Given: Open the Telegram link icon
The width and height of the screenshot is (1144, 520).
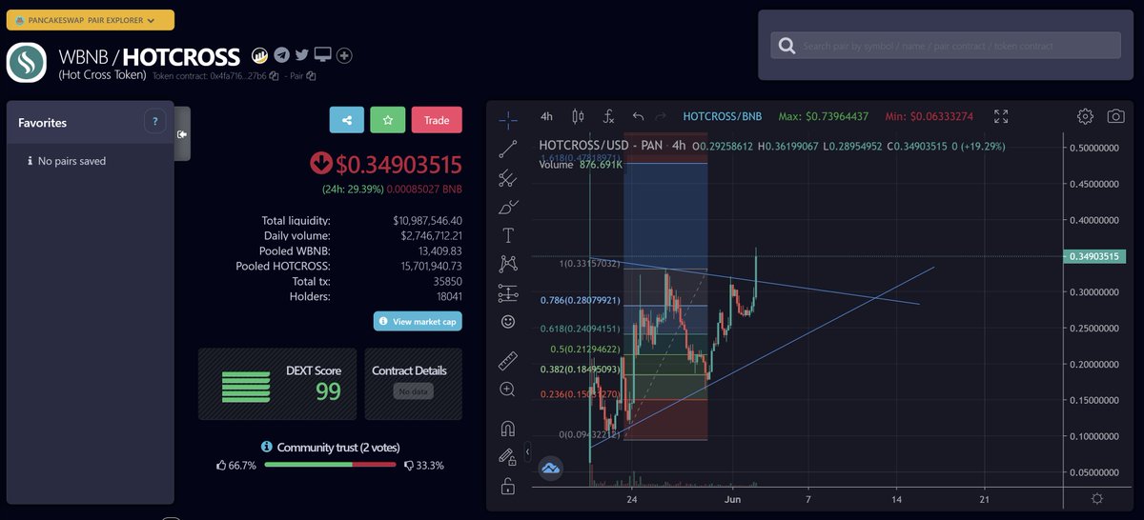Looking at the screenshot, I should (x=281, y=55).
